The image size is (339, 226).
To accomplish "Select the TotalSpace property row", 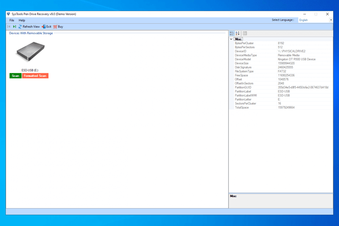I will pyautogui.click(x=284, y=108).
